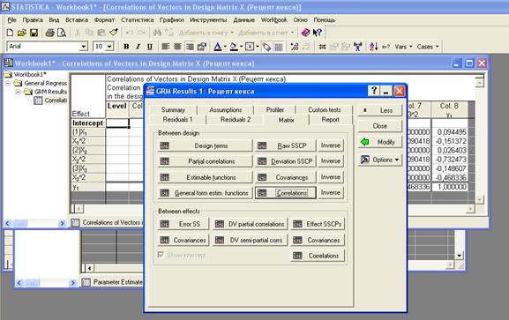The height and width of the screenshot is (320, 509).
Task: Click the context help arrow icon
Action: click(318, 33)
